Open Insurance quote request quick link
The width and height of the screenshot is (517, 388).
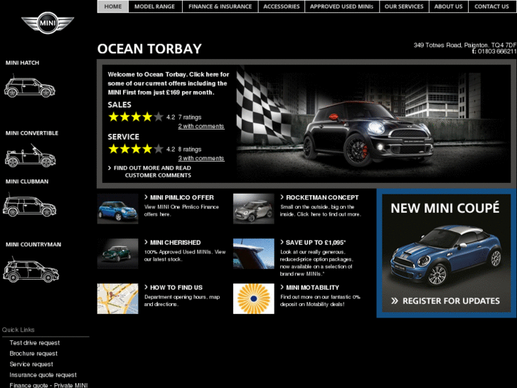coord(43,374)
